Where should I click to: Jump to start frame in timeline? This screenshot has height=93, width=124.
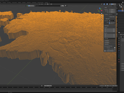pyautogui.click(x=45, y=86)
